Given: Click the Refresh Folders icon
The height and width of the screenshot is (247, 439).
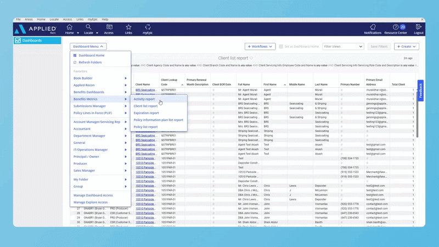Looking at the screenshot, I should pos(75,63).
